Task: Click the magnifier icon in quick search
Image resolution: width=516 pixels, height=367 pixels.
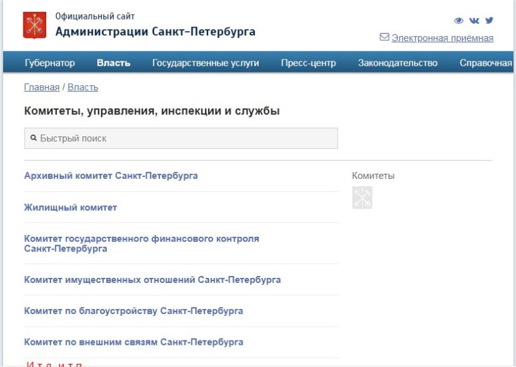Action: click(34, 138)
